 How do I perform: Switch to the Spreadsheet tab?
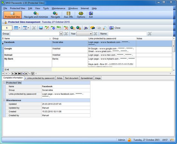87,78
